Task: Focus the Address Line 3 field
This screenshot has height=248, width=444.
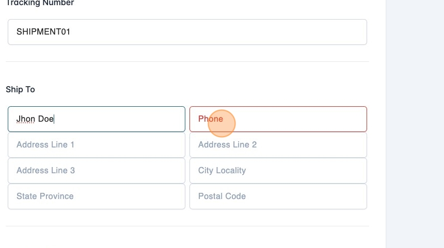Action: pyautogui.click(x=97, y=171)
